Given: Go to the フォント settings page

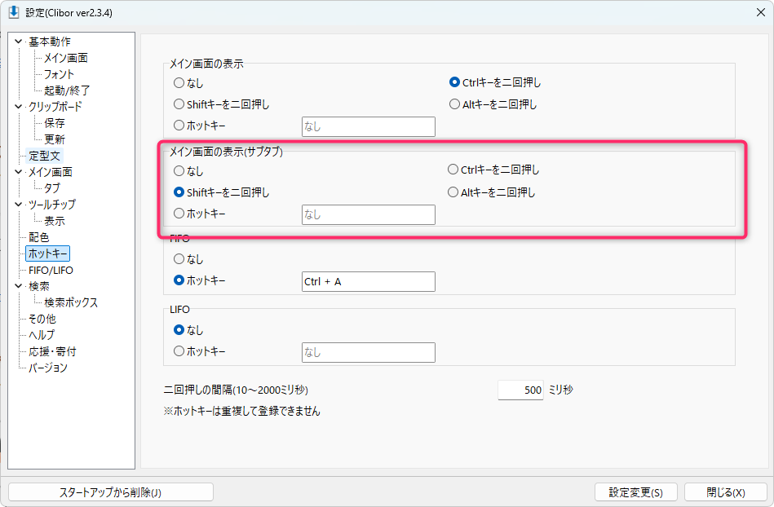Looking at the screenshot, I should (59, 74).
